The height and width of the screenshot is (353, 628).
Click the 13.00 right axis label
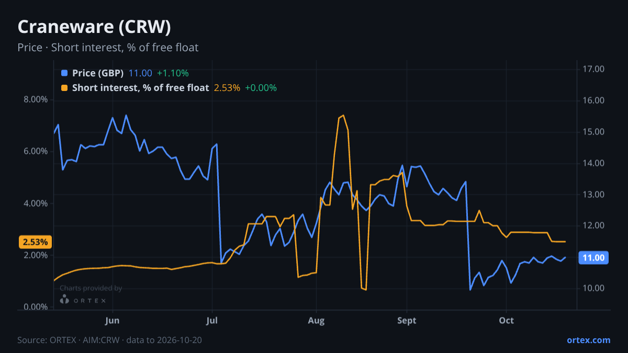(x=594, y=195)
